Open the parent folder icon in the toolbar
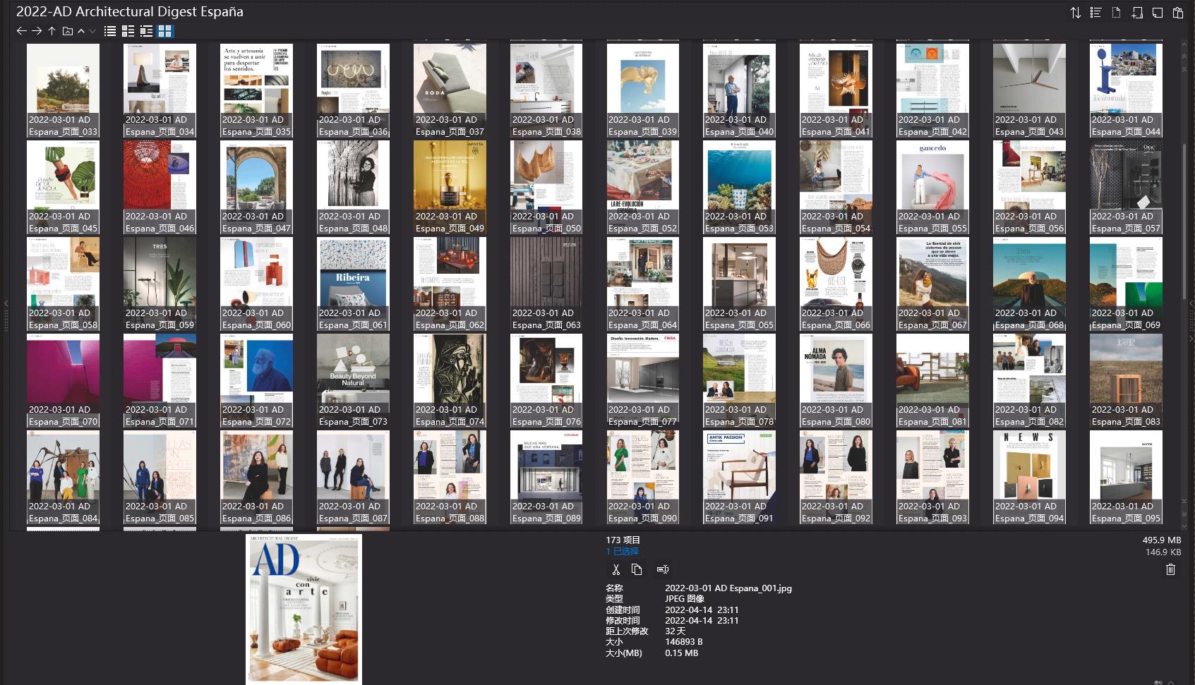Screen dimensions: 1195x685 click(x=66, y=30)
